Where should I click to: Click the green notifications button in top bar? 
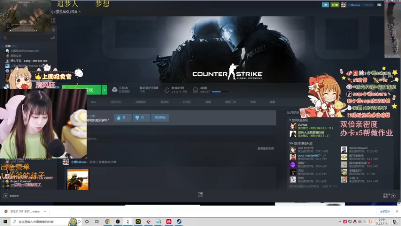point(335,5)
